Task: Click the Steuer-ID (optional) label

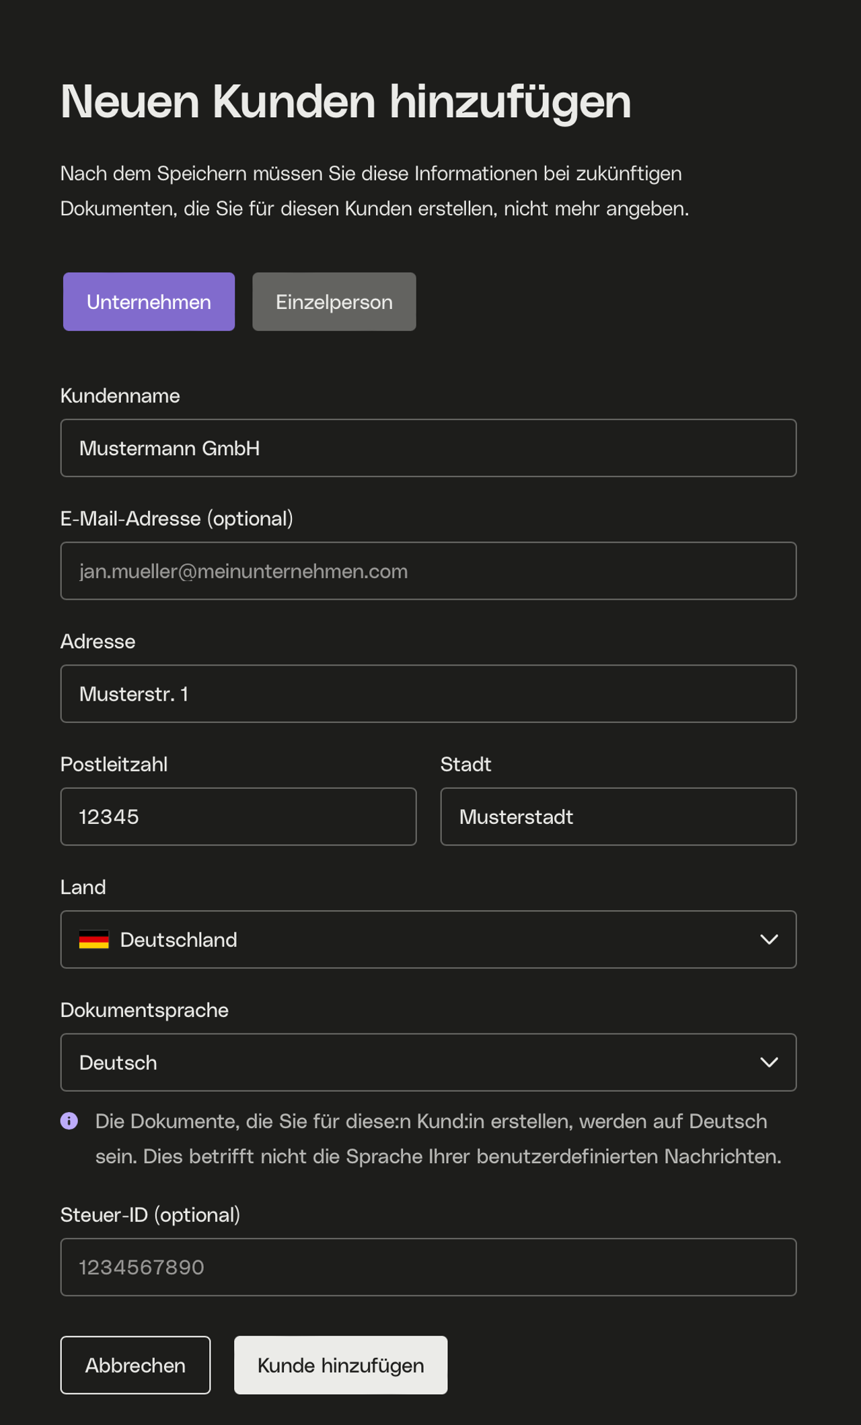Action: (151, 1215)
